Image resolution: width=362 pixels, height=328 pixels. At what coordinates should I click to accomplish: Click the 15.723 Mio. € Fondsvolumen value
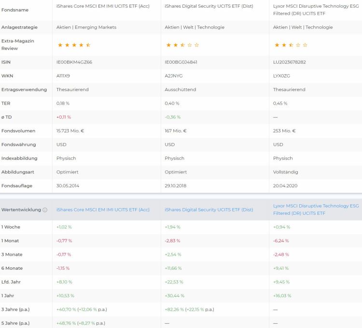click(71, 131)
